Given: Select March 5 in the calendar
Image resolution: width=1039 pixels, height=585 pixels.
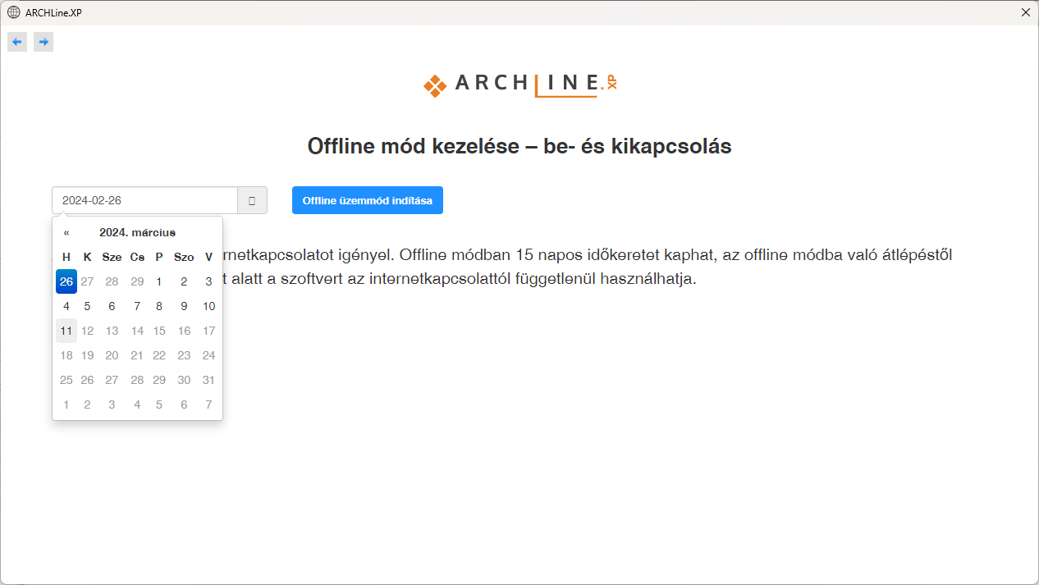Looking at the screenshot, I should [87, 306].
